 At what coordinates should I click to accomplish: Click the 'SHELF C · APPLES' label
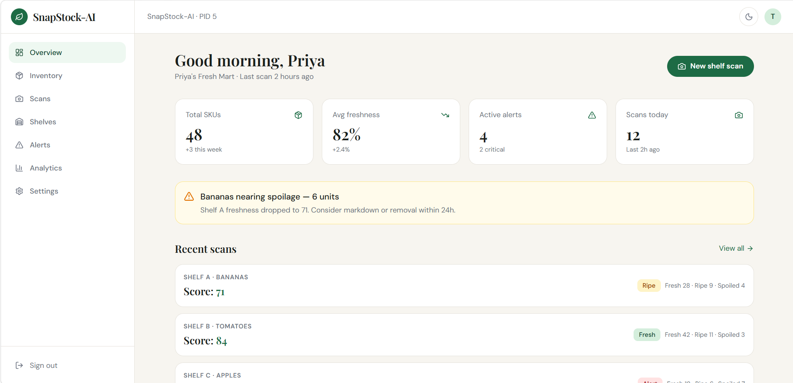tap(212, 375)
